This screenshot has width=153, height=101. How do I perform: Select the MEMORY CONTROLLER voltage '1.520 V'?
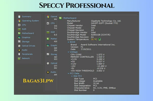click(100, 57)
